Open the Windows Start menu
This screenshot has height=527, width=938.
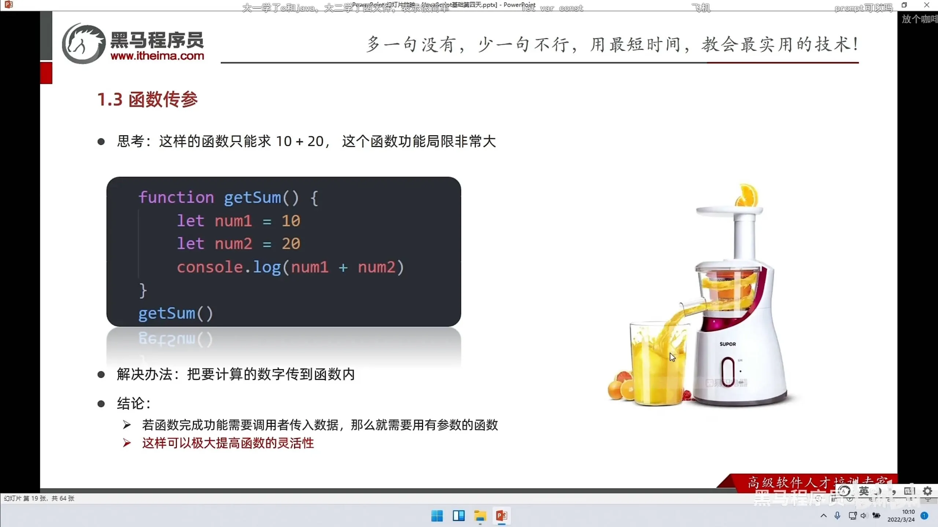point(437,516)
